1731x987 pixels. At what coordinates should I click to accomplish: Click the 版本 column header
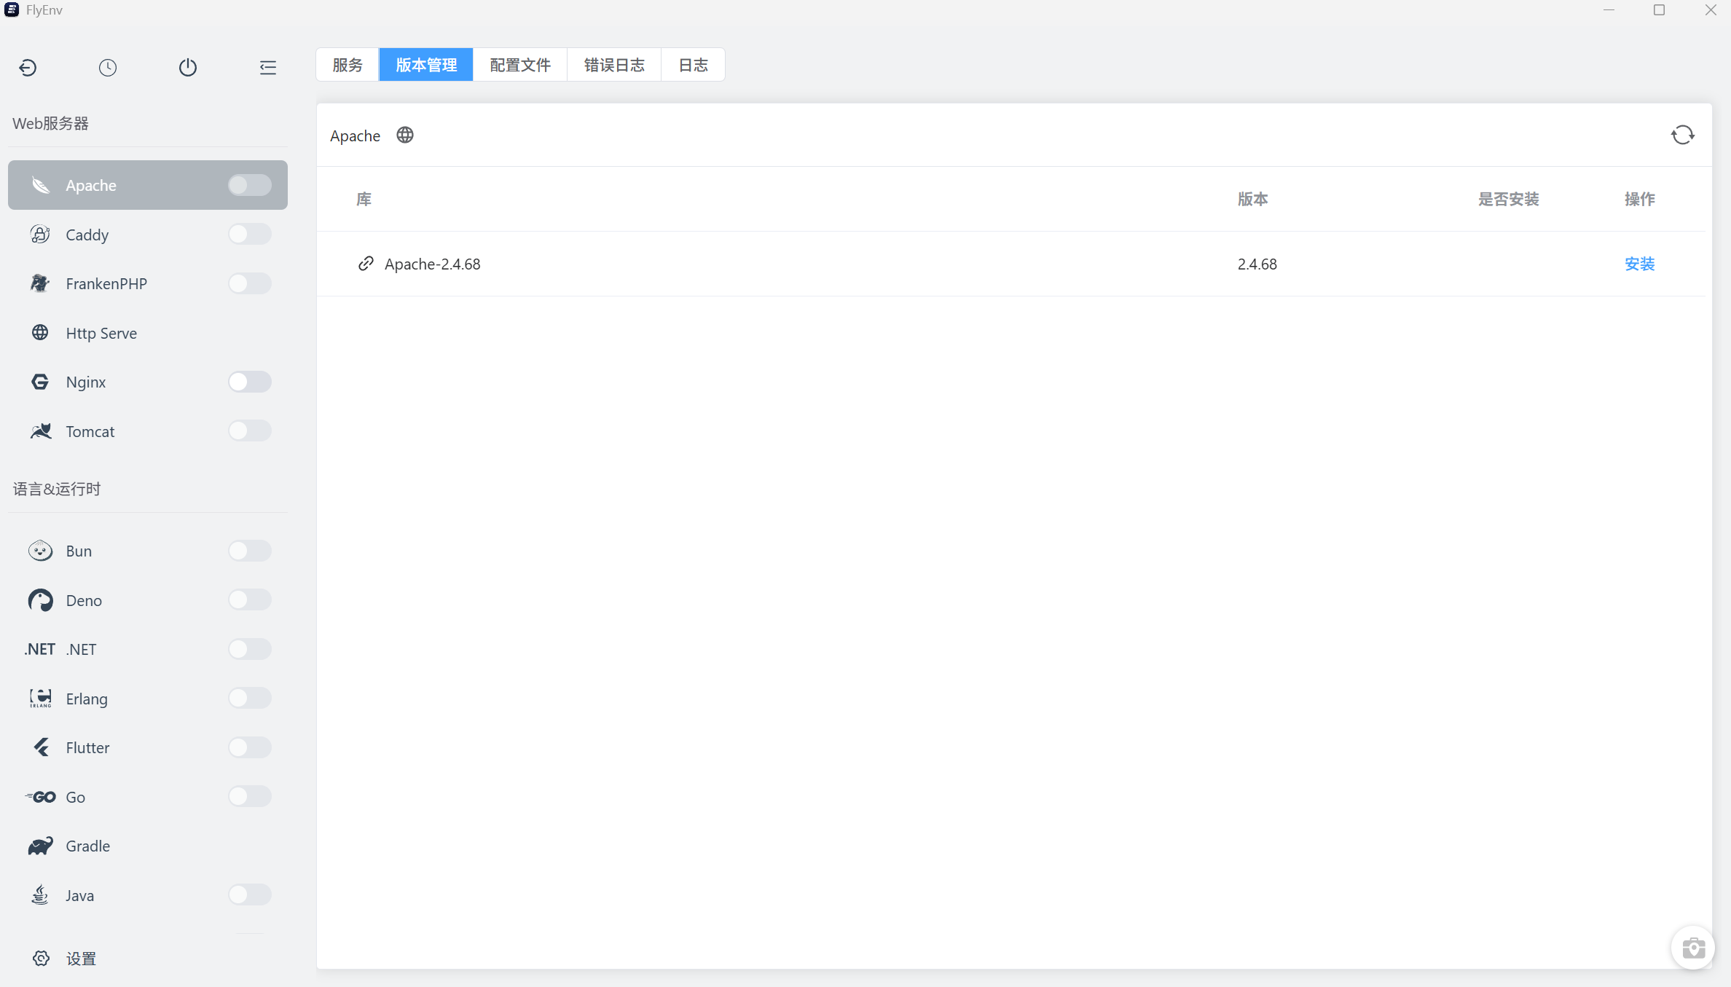point(1253,199)
